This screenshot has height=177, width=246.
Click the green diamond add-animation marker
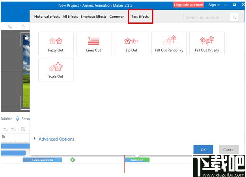pyautogui.click(x=73, y=160)
